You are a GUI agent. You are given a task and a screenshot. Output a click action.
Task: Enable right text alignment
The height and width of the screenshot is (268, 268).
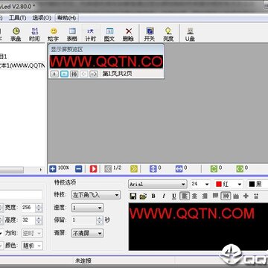coord(205,197)
